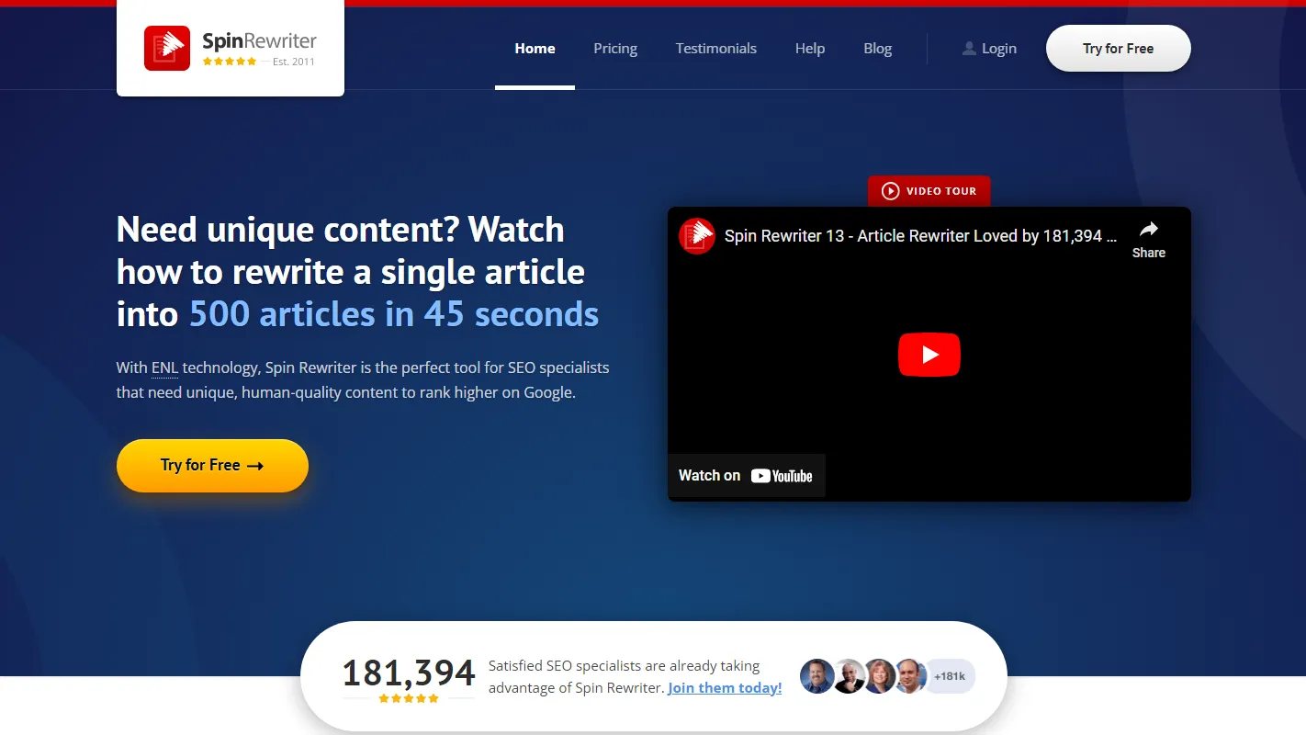Play the YouTube video with red play button
This screenshot has height=735, width=1306.
coord(929,355)
